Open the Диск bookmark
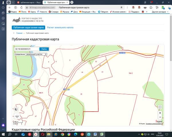This screenshot has height=137, width=172. coord(74,12)
